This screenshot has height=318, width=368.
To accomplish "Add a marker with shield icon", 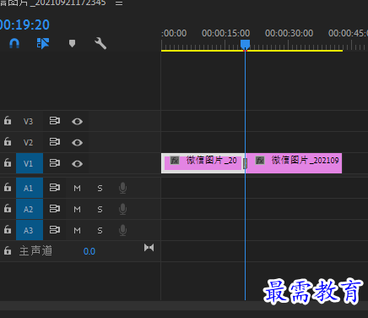I will click(x=72, y=43).
